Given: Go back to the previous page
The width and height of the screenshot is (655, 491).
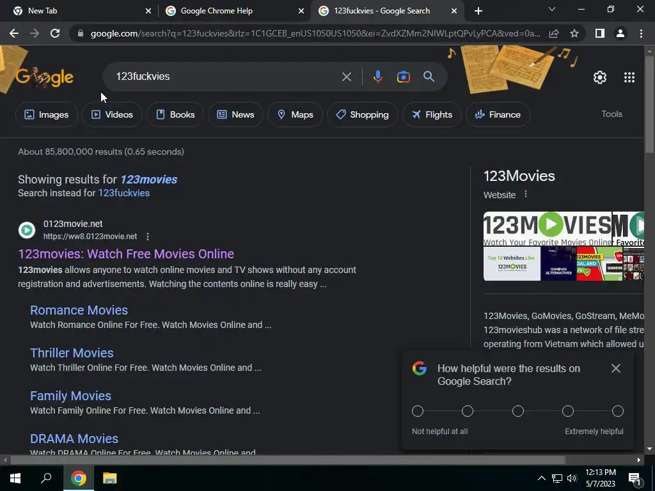Looking at the screenshot, I should coord(14,33).
